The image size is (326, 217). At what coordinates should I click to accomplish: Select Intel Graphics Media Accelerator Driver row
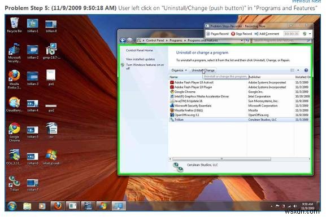(240, 96)
